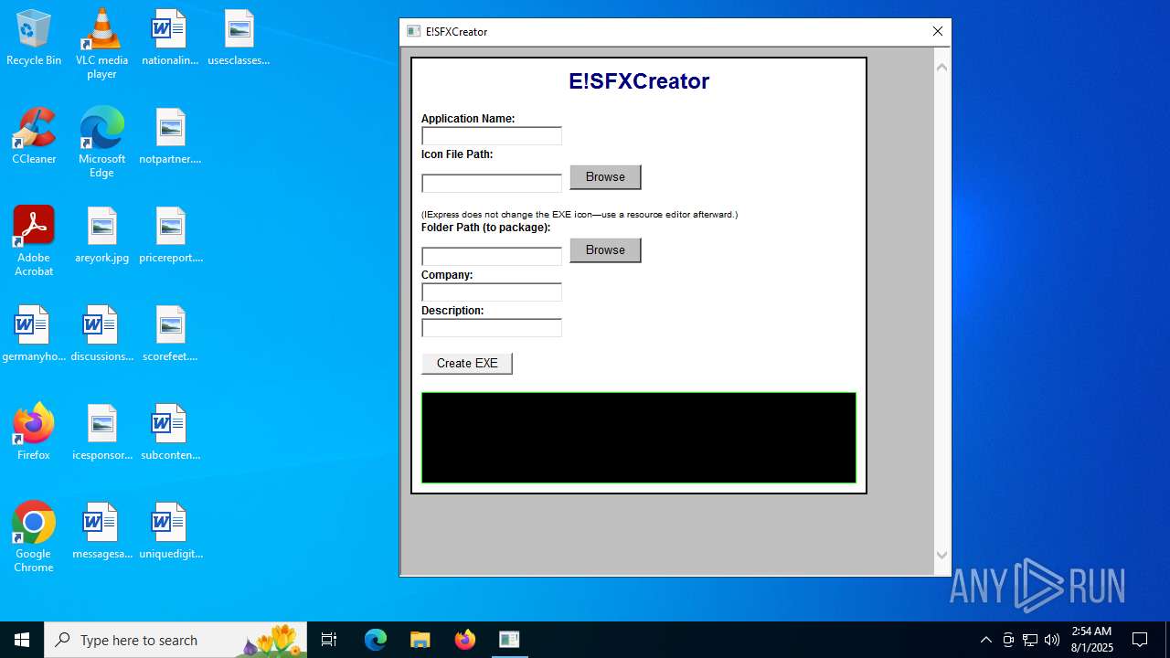
Task: Select the messagesa... Word document
Action: 101,532
